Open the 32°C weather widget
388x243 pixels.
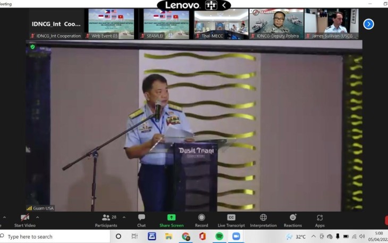(x=296, y=237)
